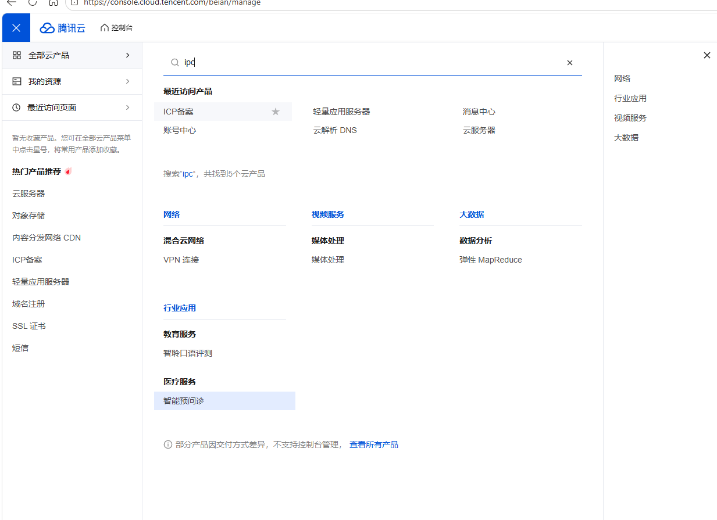Jump to 大数据 in right sidebar
This screenshot has width=717, height=520.
626,138
